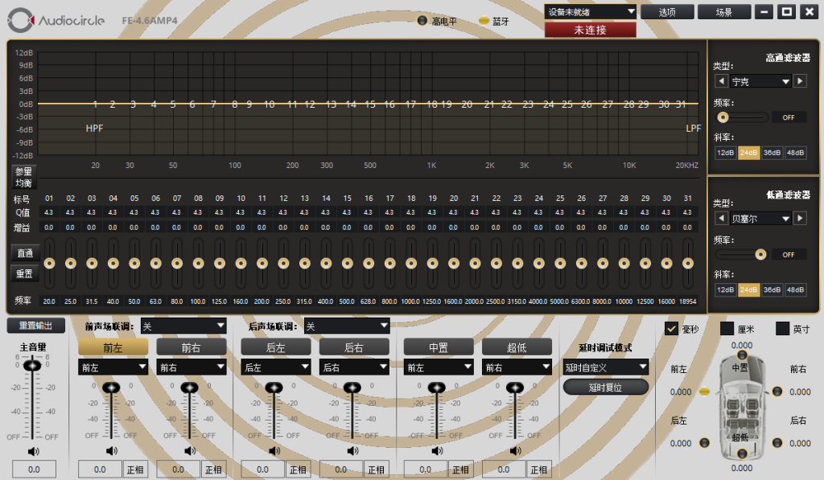Screen dimensions: 824x480
Task: Set high-pass filter slope to 12dB
Action: pos(726,153)
